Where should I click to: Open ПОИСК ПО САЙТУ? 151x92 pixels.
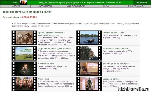[x=136, y=6]
